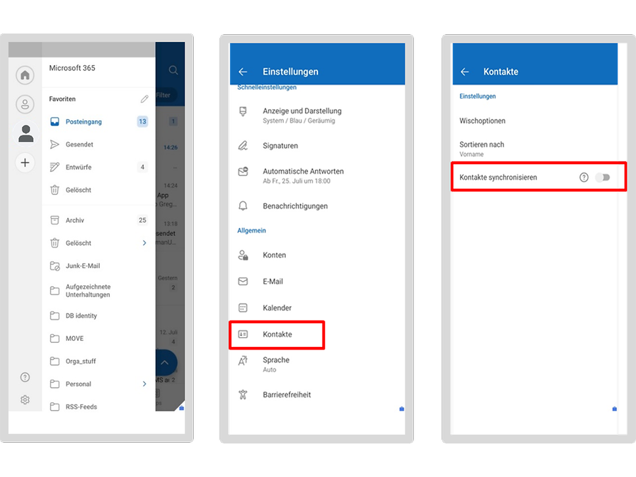Viewport: 636px width, 477px height.
Task: Click the Microsoft 365 account title
Action: (x=72, y=68)
